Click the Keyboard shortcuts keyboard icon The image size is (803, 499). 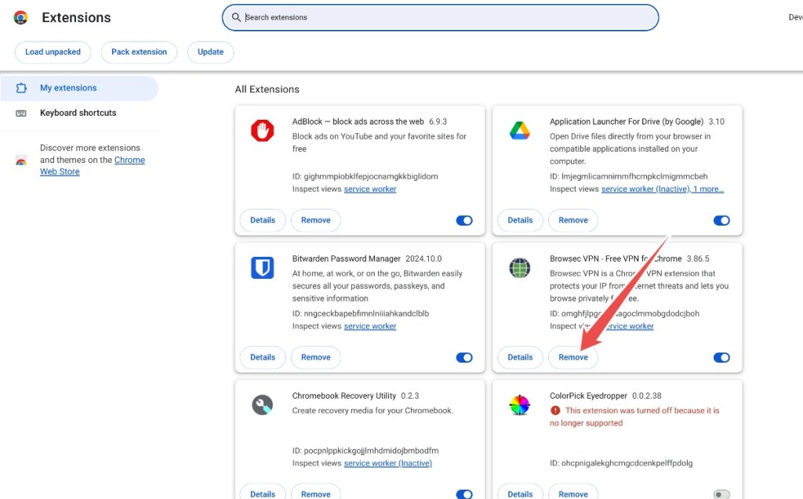[x=21, y=113]
